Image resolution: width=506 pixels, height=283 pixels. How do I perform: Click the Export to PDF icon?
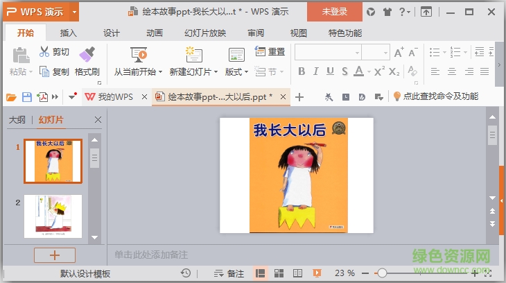[42, 97]
